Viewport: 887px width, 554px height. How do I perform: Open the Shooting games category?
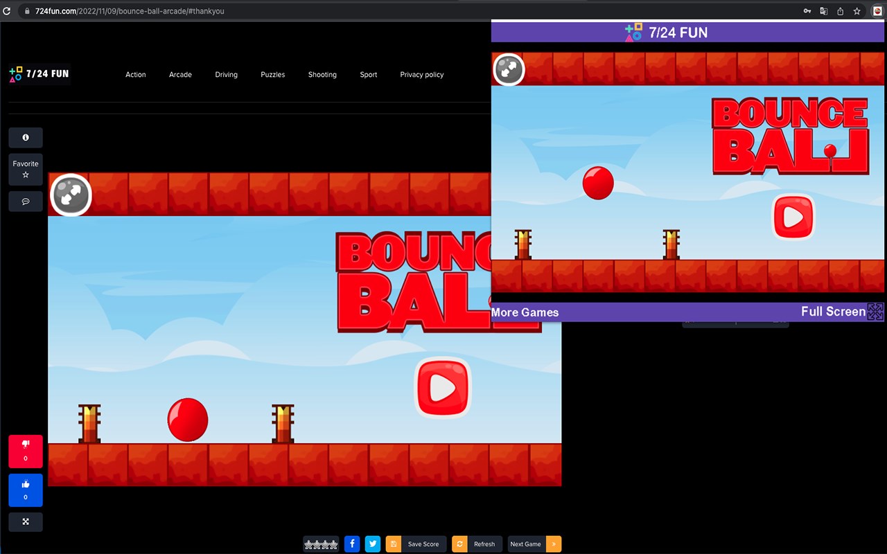[322, 75]
